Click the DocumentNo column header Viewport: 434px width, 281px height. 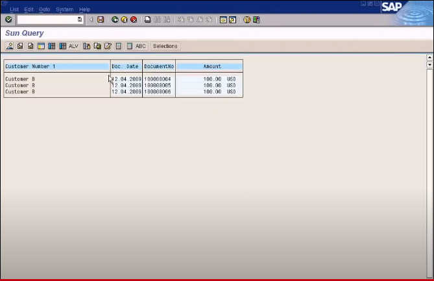click(159, 66)
